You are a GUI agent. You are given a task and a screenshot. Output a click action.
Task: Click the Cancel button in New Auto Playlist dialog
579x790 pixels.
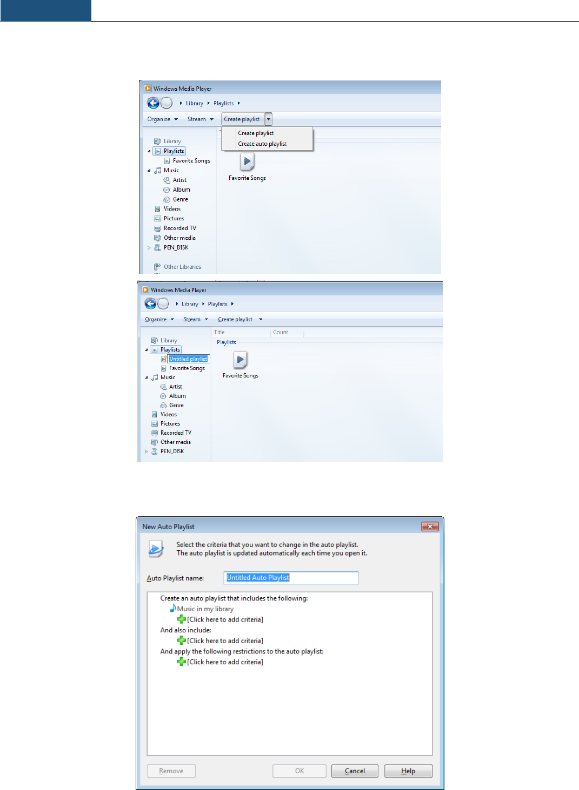point(355,771)
